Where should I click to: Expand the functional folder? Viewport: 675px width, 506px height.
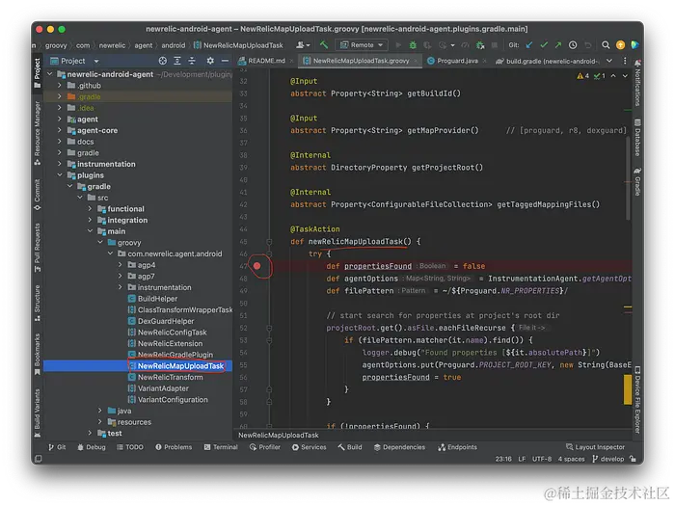coord(90,208)
